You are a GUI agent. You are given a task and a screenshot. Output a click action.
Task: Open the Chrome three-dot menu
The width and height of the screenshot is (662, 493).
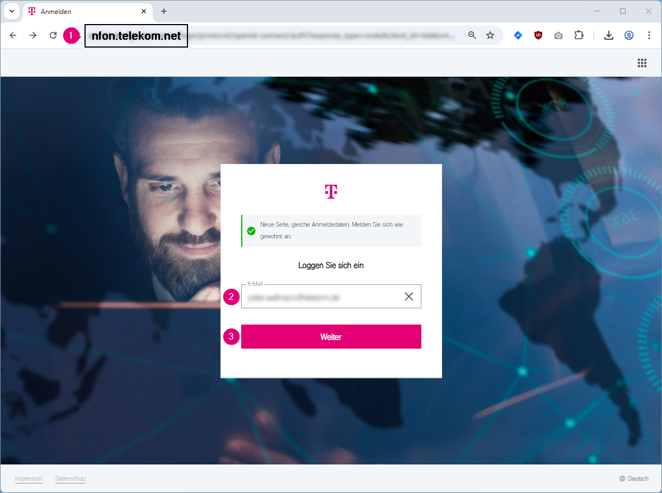click(649, 35)
